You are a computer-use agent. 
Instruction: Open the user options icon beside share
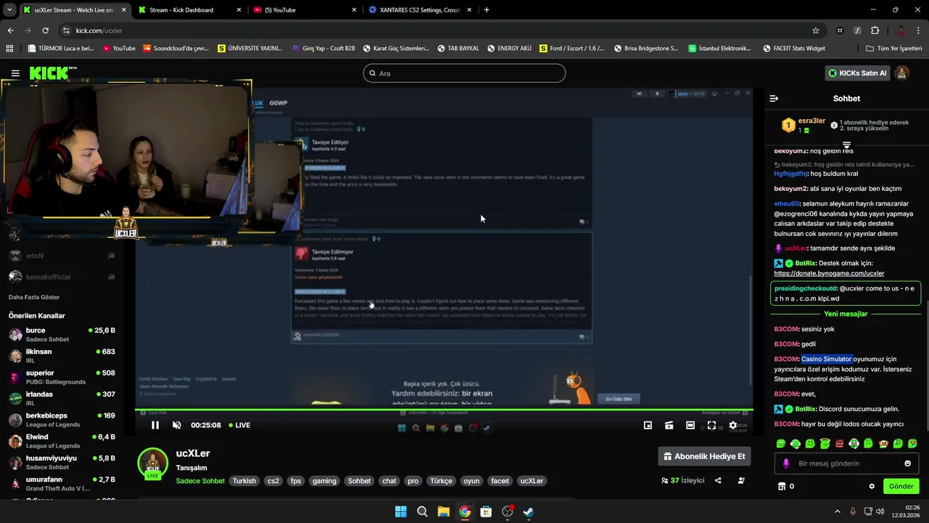(741, 480)
